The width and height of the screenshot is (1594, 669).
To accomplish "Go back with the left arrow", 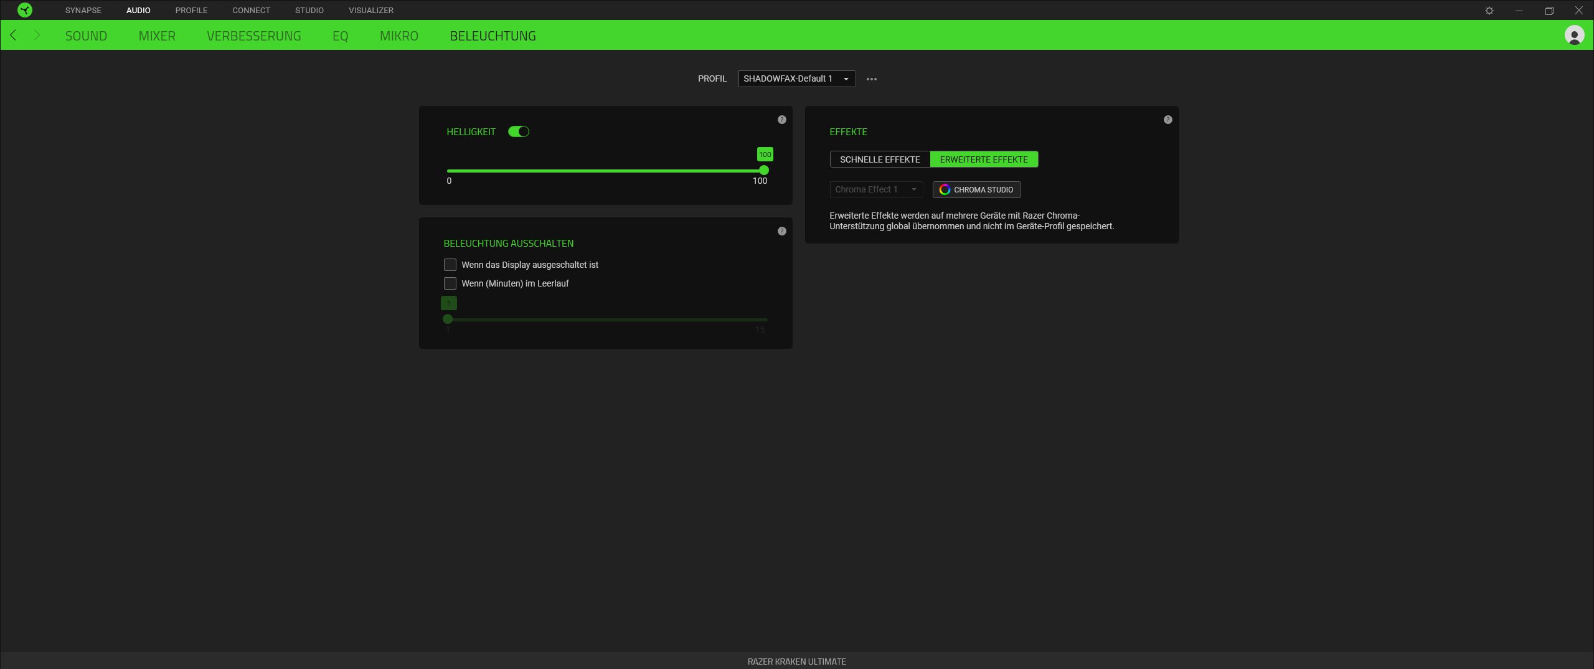I will [14, 36].
